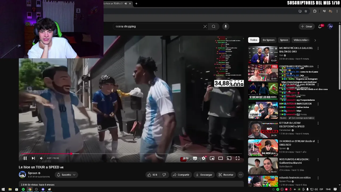341x192 pixels.
Task: Open the NOS FUIMOS A NEUQUEN thumbnail
Action: 263,166
